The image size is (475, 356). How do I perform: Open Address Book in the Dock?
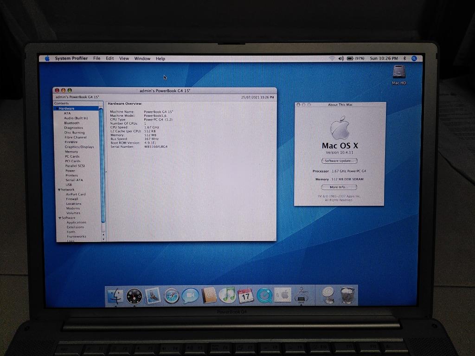tap(209, 295)
